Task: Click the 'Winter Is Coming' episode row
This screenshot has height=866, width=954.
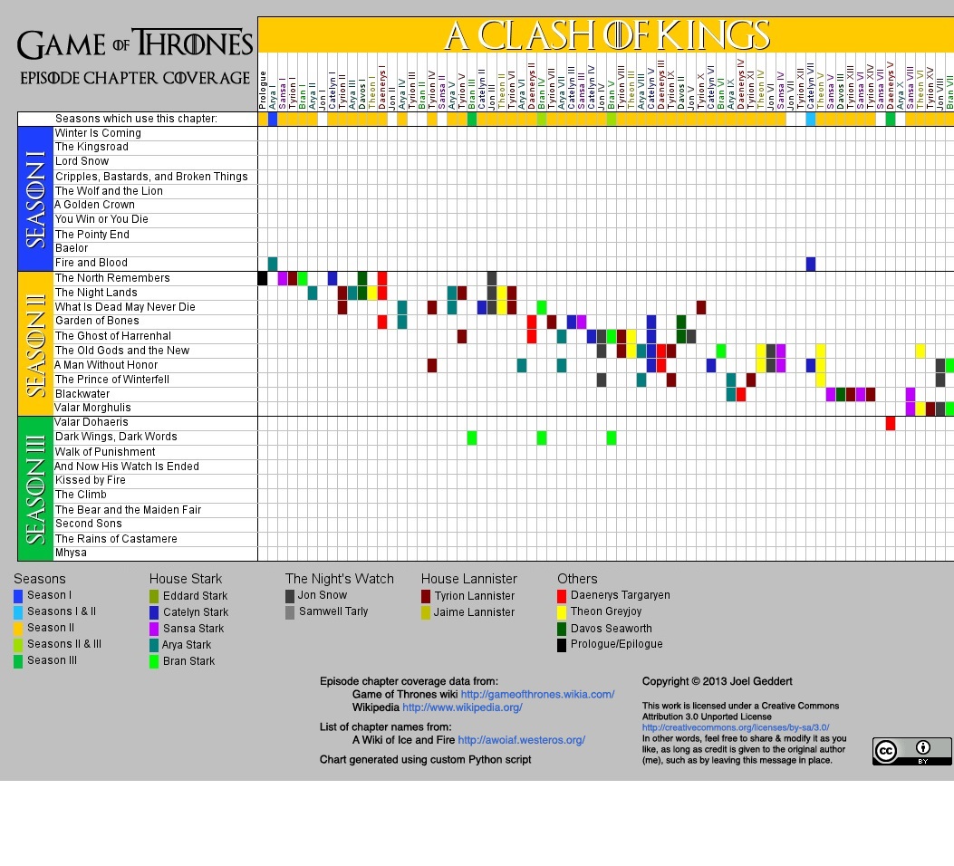Action: (x=98, y=133)
